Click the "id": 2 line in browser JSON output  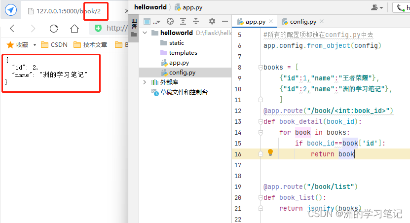coord(25,68)
